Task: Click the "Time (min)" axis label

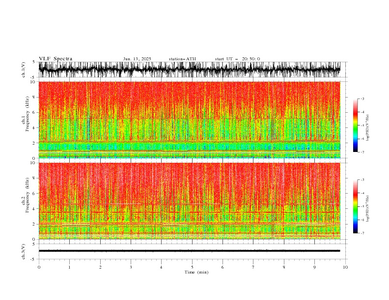Action: (196, 272)
